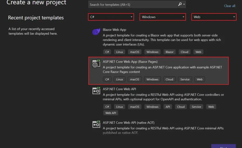Click the Linux tag under Razor Pages template
This screenshot has height=148, width=242.
[119, 79]
